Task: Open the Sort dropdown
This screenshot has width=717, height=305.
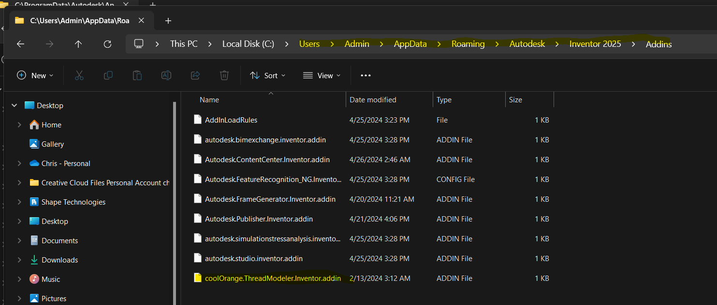Action: [268, 75]
